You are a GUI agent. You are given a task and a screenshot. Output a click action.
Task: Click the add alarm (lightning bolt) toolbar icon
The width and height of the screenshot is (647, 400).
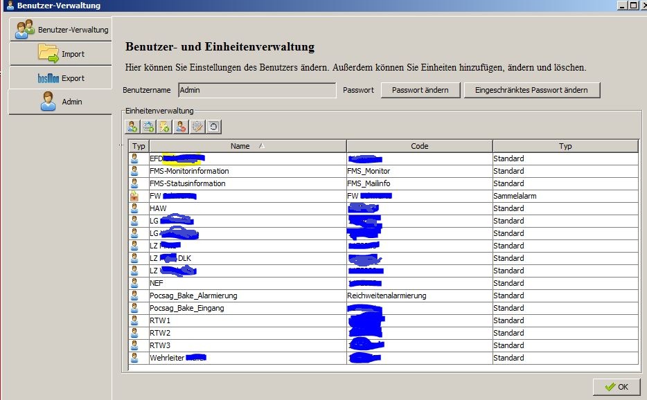(165, 127)
